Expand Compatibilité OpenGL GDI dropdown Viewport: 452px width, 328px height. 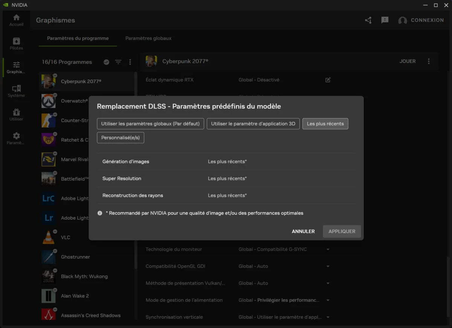(328, 266)
